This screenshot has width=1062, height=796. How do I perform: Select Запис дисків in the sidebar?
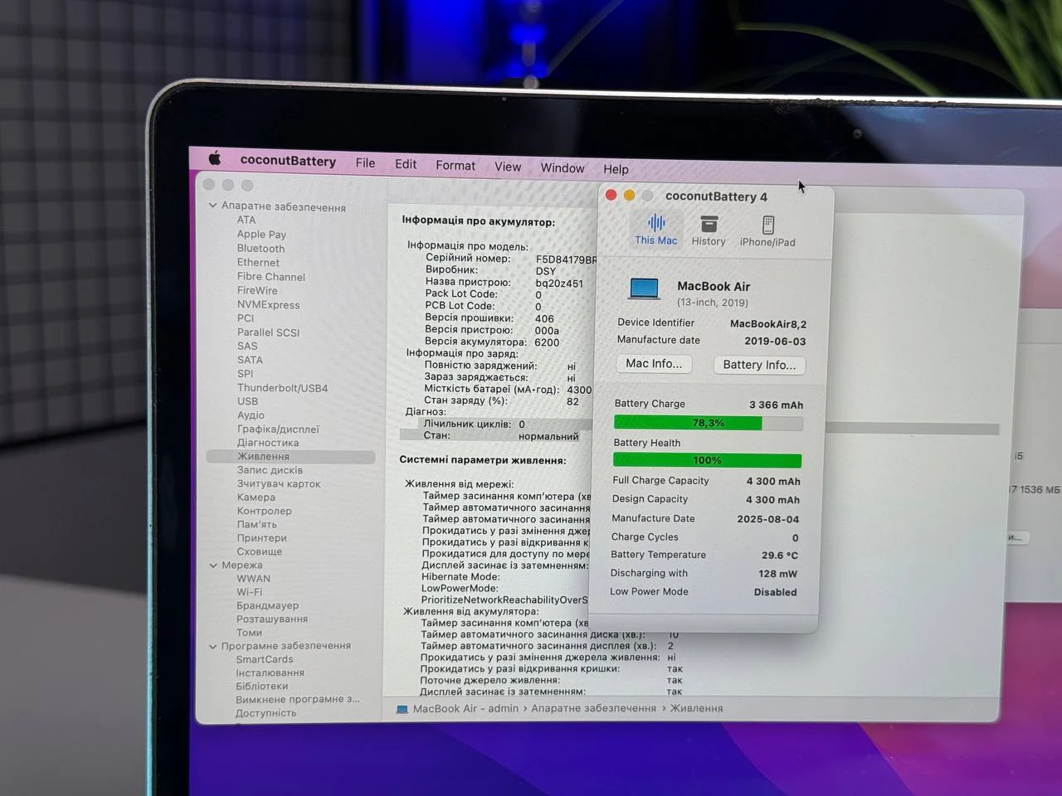click(270, 470)
